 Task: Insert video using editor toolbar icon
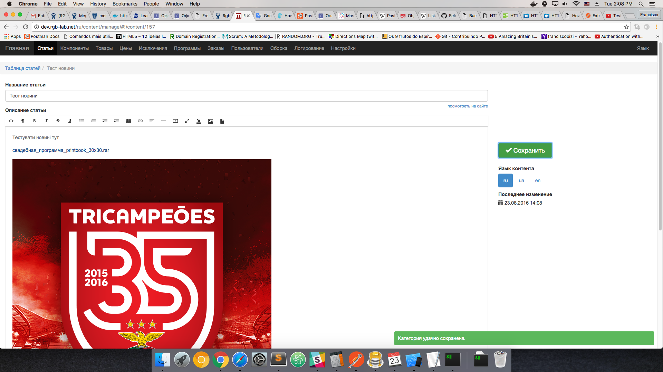point(175,121)
